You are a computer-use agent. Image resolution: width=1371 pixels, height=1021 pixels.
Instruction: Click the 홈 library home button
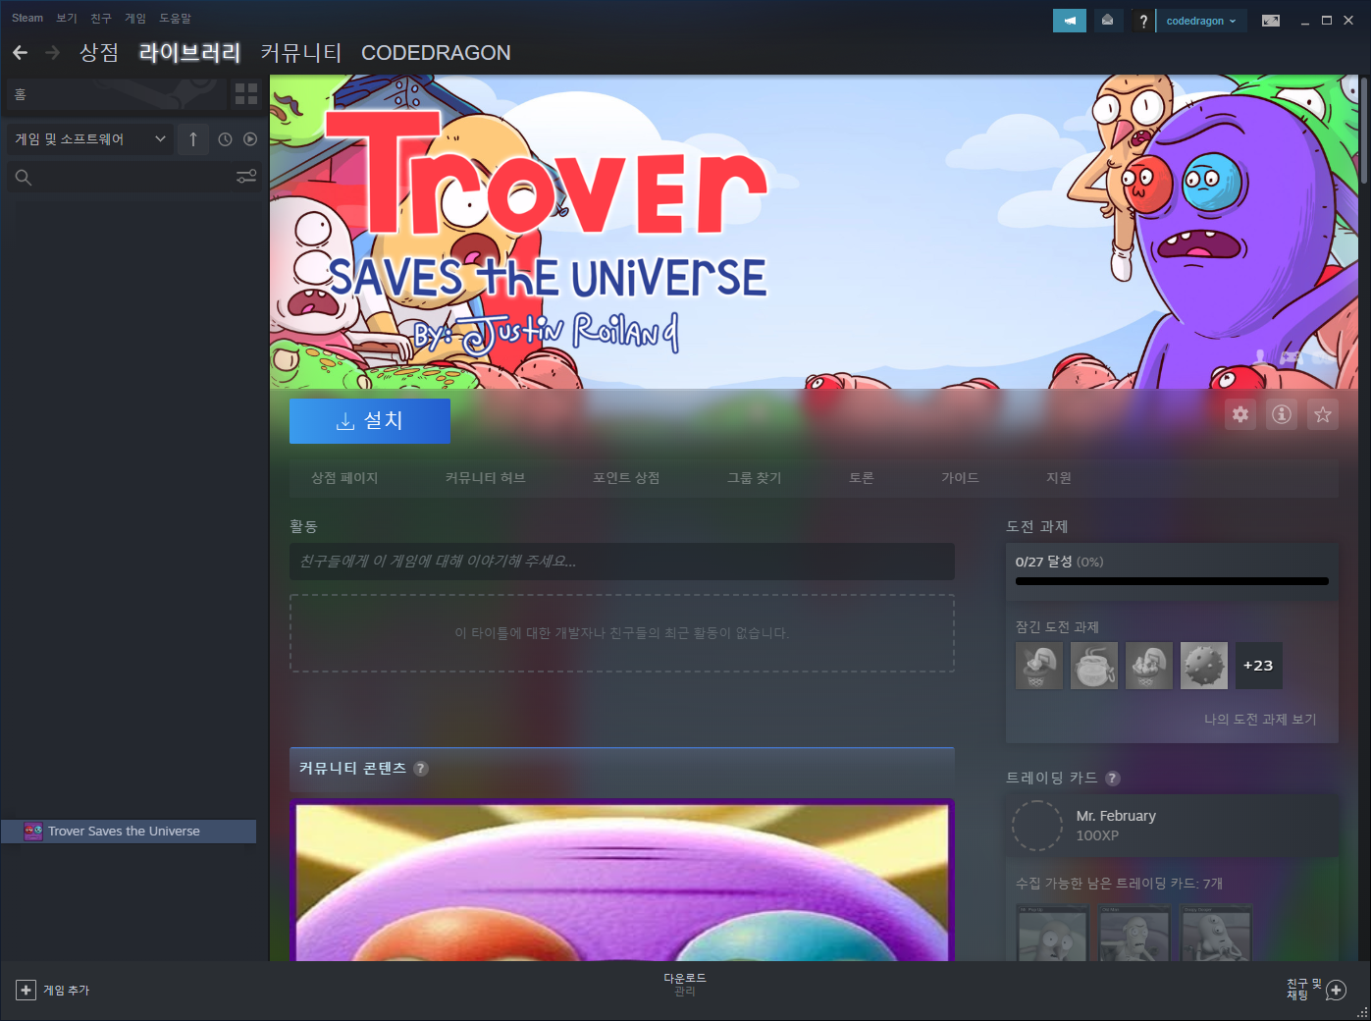(116, 94)
